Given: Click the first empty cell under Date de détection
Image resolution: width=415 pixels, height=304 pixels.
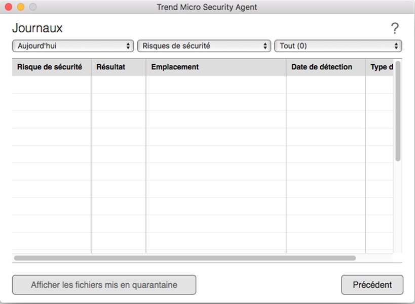Looking at the screenshot, I should point(325,85).
